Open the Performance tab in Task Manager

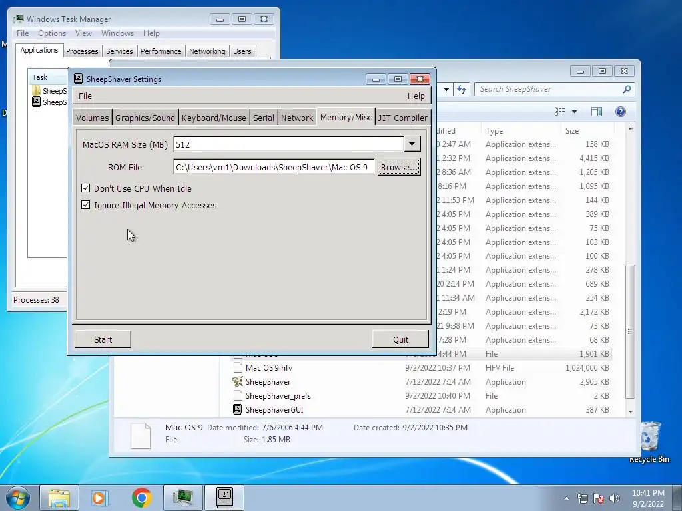[161, 51]
